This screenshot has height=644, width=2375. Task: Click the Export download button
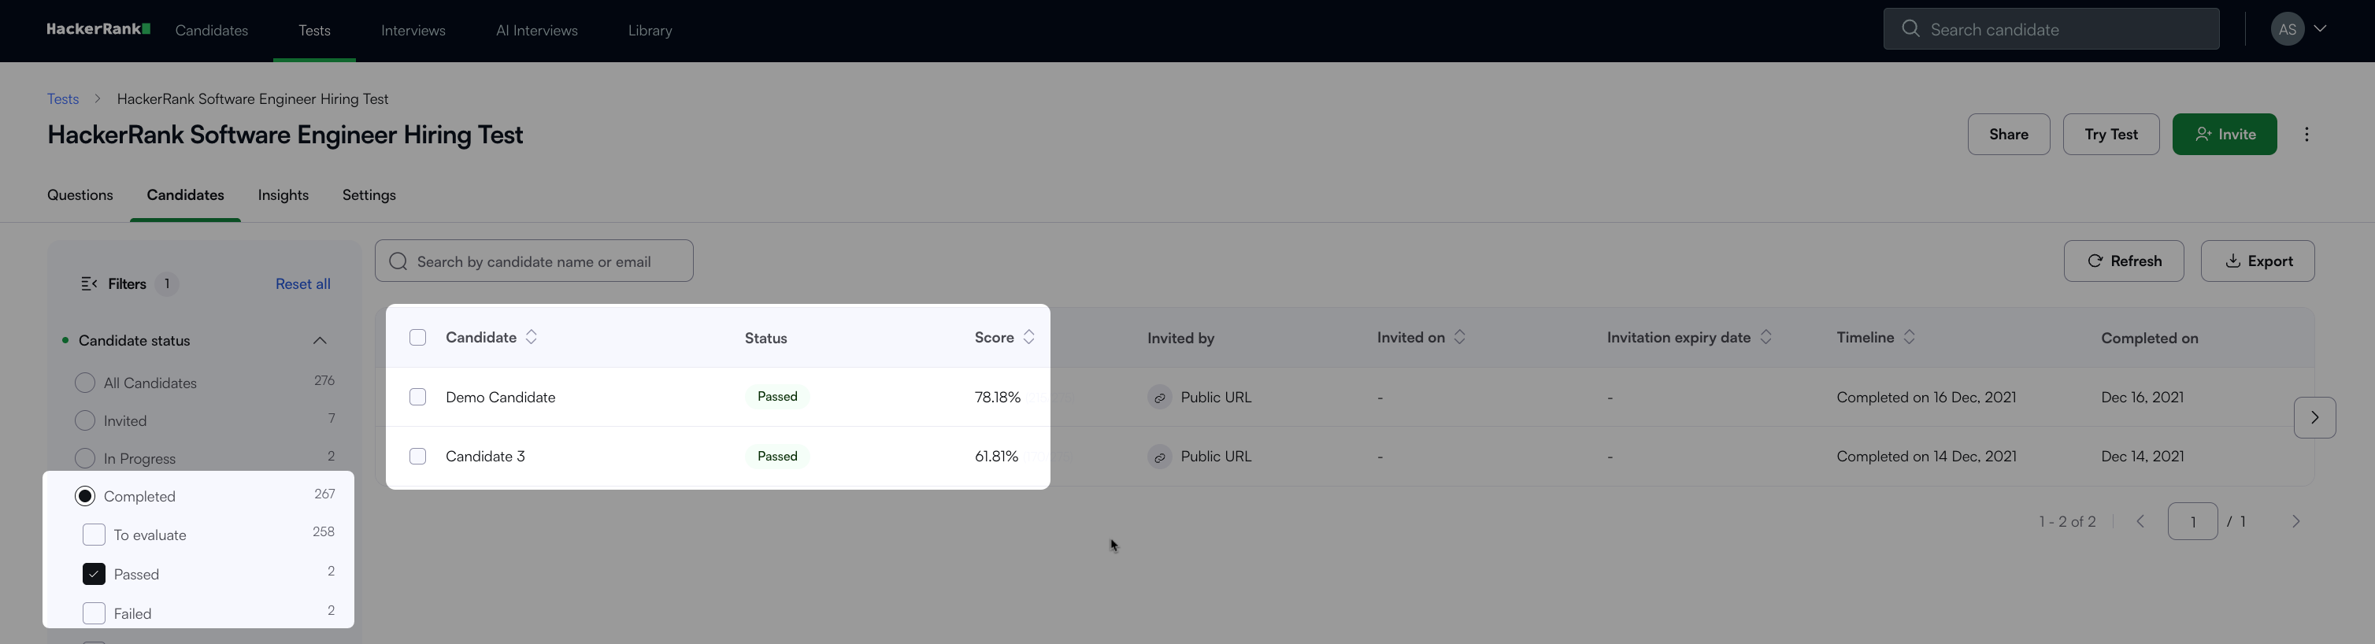coord(2257,261)
